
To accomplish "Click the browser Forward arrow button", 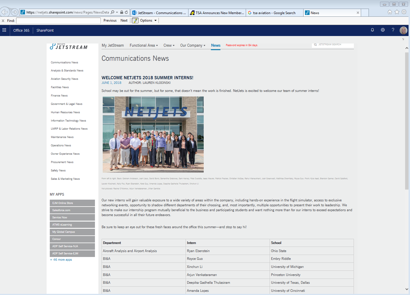I will (14, 12).
